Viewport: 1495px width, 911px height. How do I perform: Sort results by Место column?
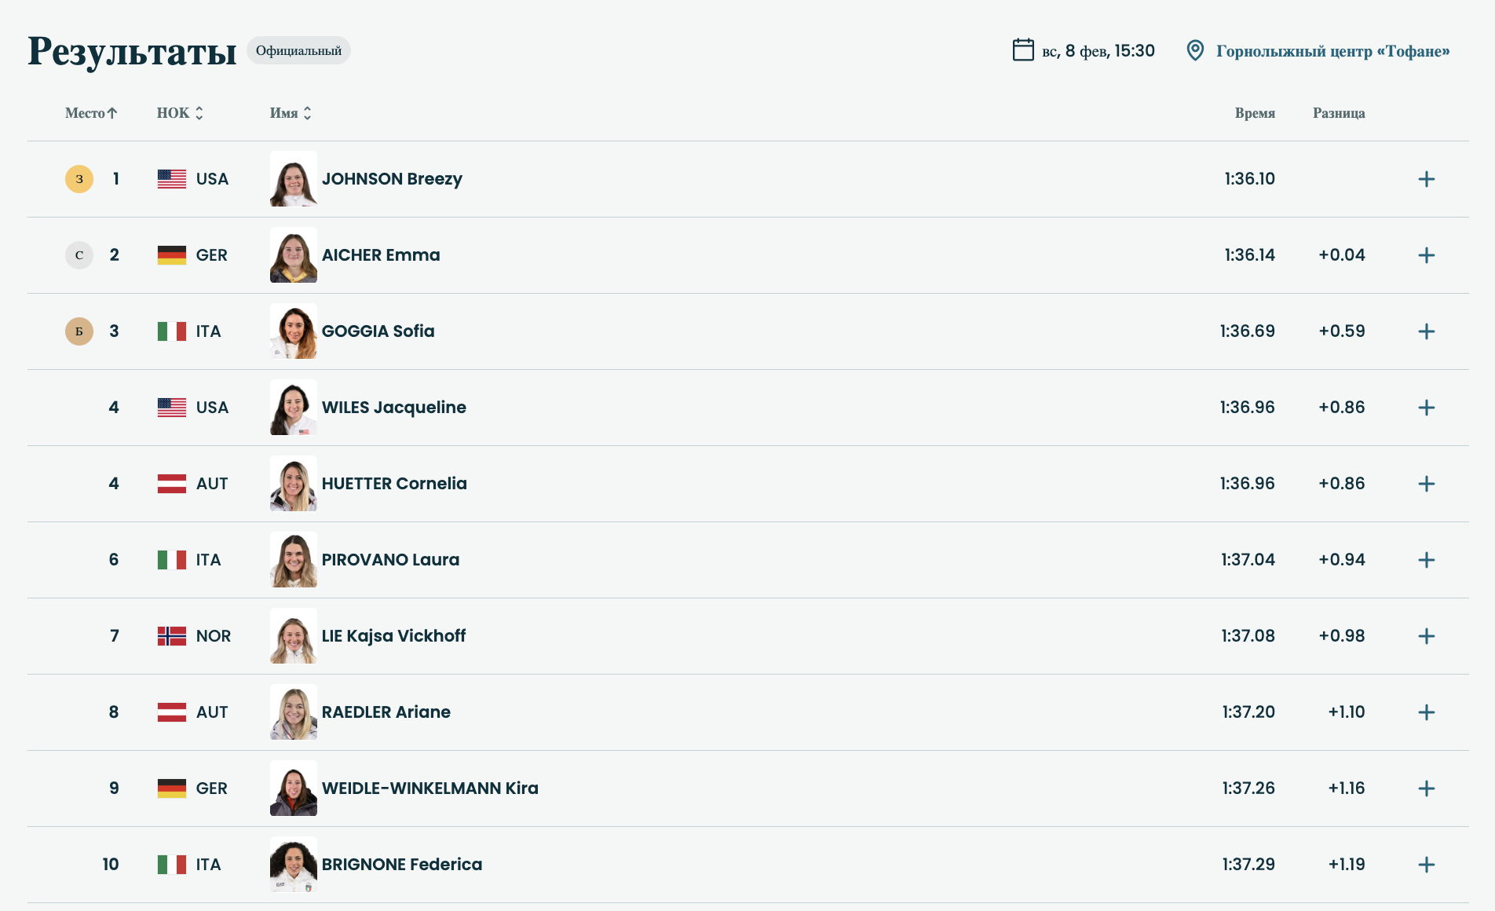point(91,113)
